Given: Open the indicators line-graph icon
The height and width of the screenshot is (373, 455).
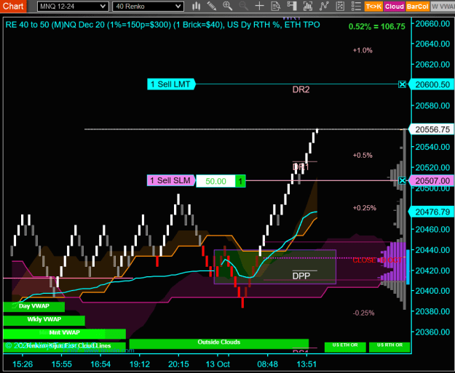Looking at the screenshot, I should coord(324,6).
